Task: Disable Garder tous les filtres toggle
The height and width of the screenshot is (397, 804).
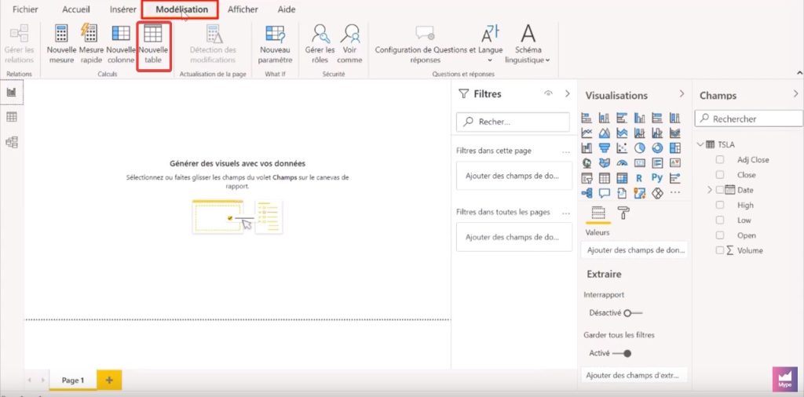Action: [622, 354]
